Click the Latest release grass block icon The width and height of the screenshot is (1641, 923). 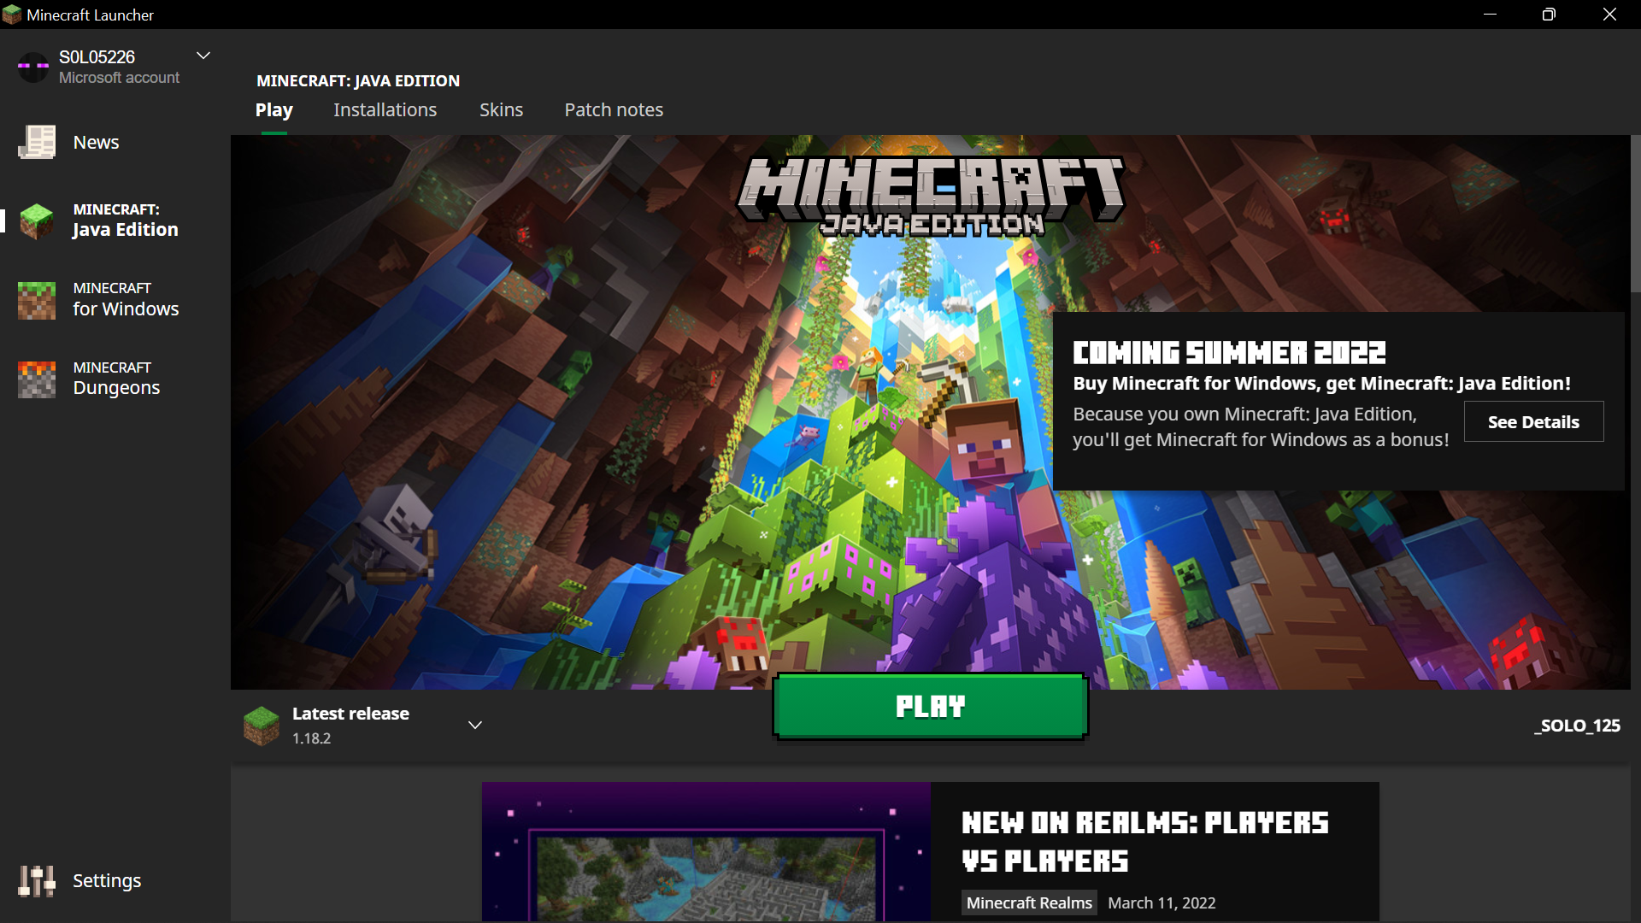pyautogui.click(x=262, y=726)
